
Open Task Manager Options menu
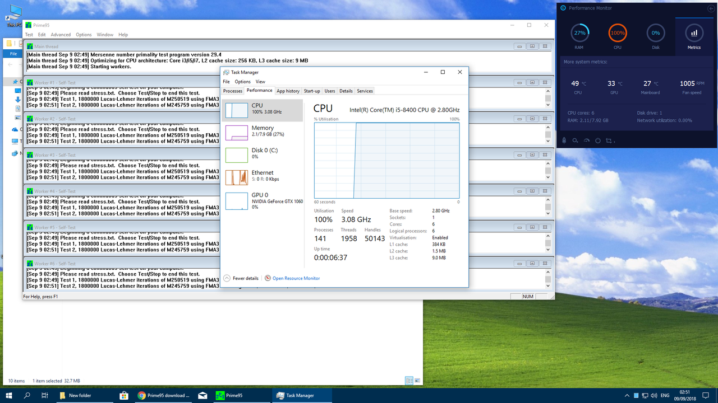pyautogui.click(x=243, y=82)
